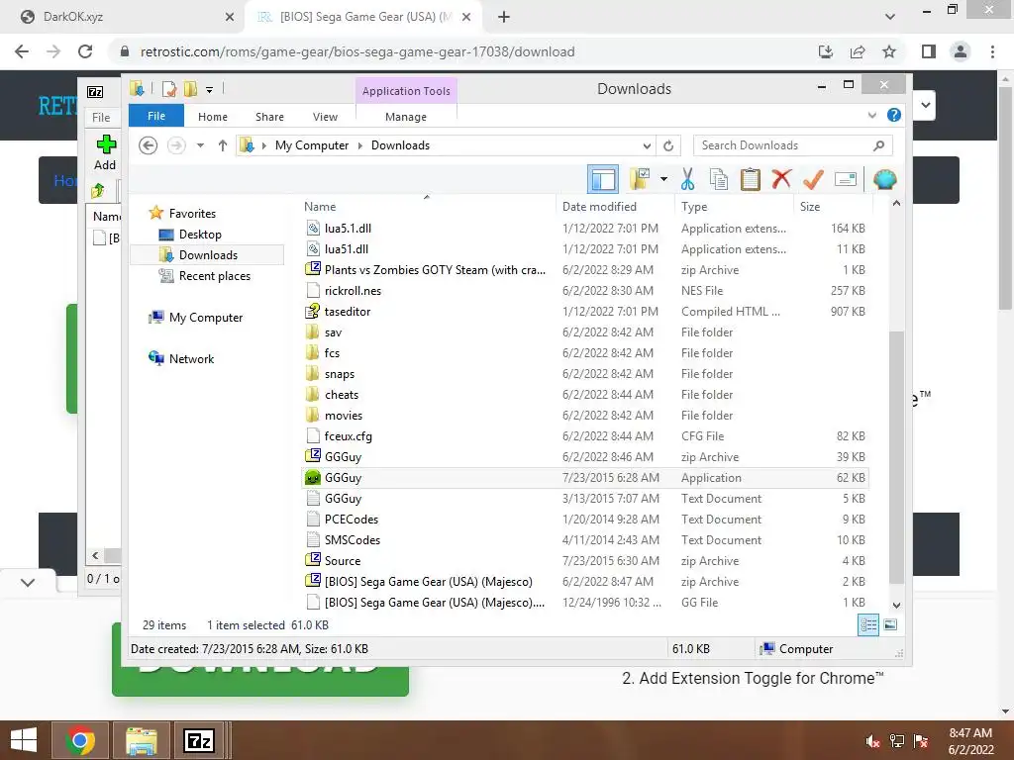The image size is (1014, 760).
Task: Sort by the Size column header
Action: [x=832, y=206]
